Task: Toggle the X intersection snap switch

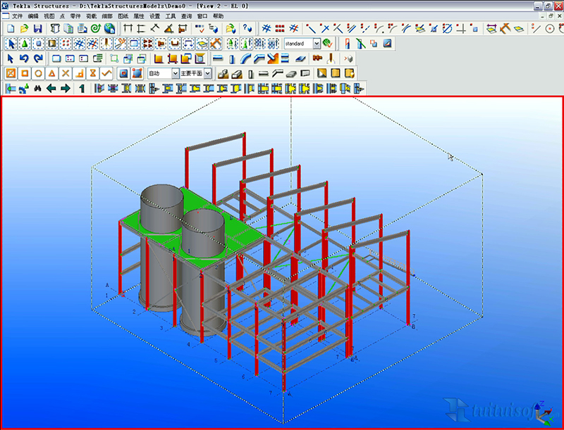Action: 65,73
